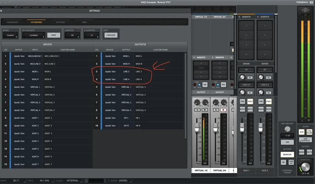
Task: Click the Cascade edit button
Action: pyautogui.click(x=111, y=35)
